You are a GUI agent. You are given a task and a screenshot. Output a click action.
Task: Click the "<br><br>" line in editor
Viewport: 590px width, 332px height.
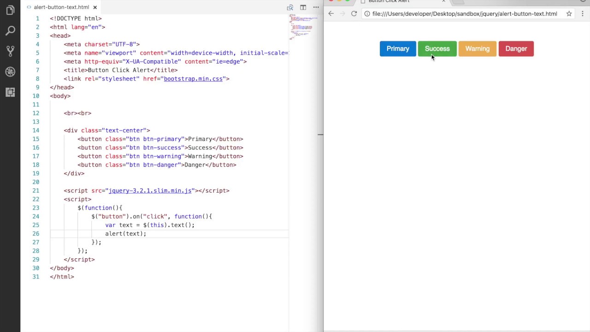[x=77, y=113]
